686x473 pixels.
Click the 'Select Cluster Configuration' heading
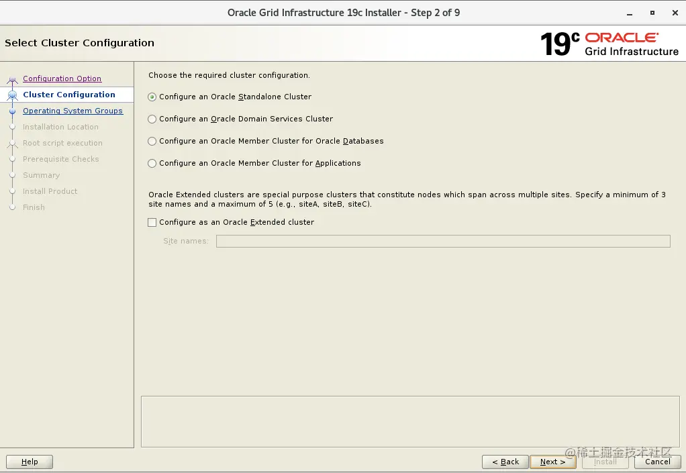[x=80, y=43]
